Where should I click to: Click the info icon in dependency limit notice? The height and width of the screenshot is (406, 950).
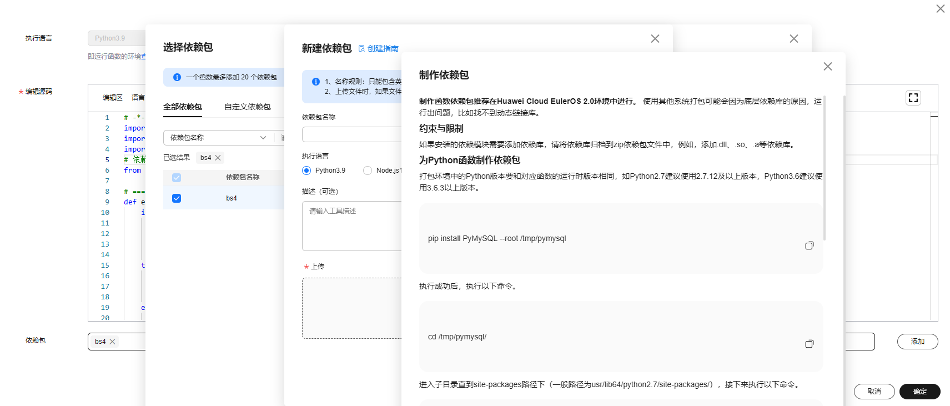(x=177, y=77)
